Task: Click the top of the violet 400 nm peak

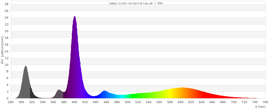Action: 75,17
